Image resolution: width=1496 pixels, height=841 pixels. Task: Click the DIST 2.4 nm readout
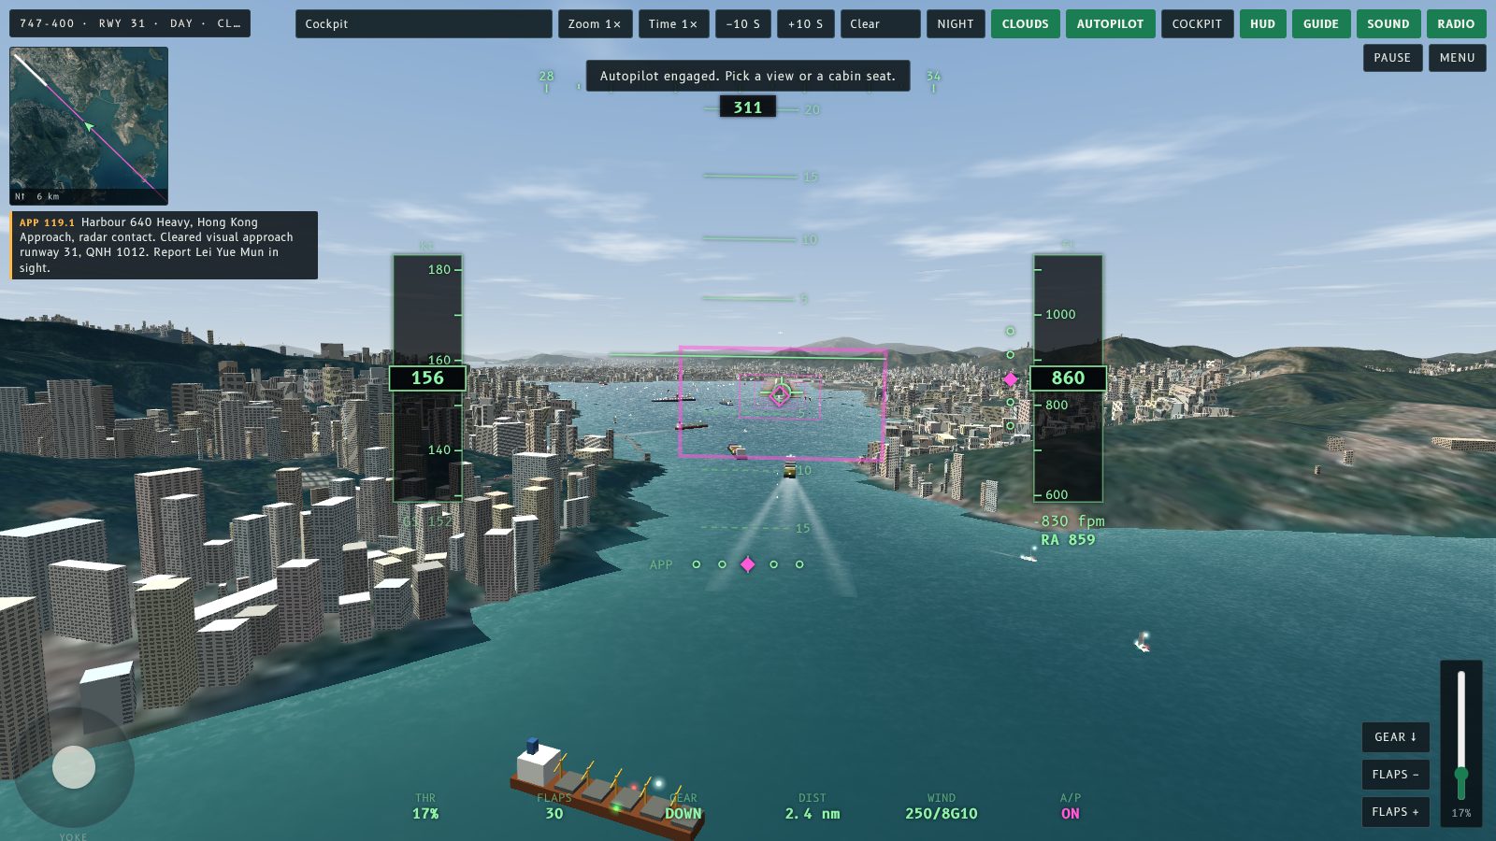pos(813,806)
